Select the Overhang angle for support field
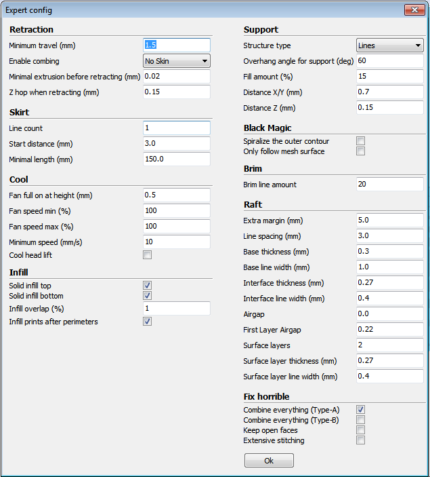This screenshot has height=477, width=430. coord(390,61)
